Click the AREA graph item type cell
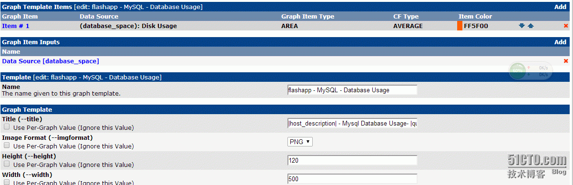 point(289,26)
